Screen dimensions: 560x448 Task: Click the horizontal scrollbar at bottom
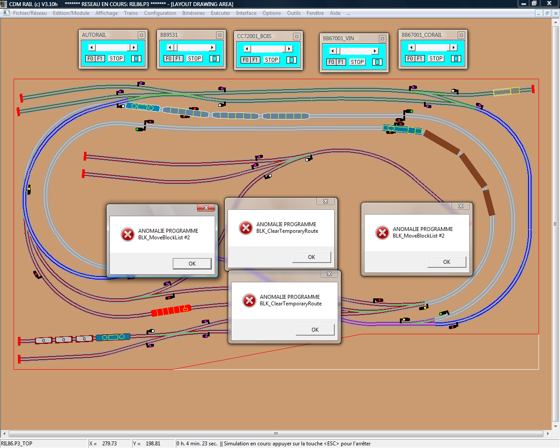coord(276,434)
